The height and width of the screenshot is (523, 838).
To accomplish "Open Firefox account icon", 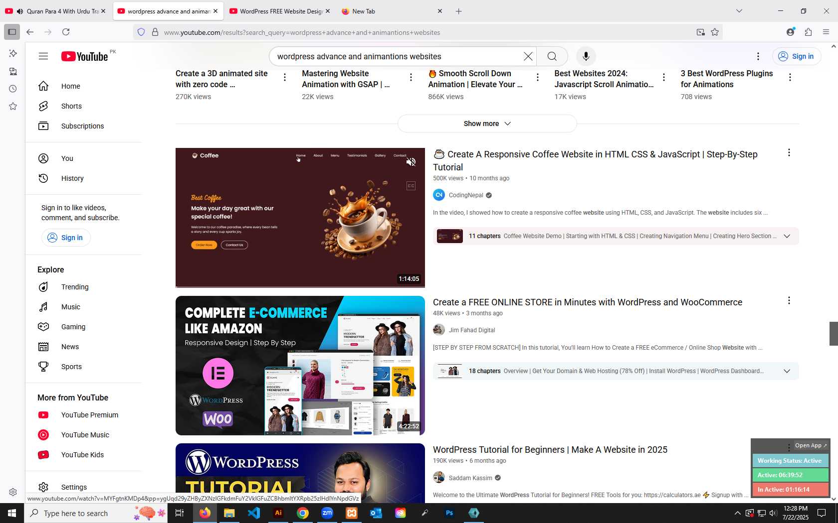I will (790, 32).
